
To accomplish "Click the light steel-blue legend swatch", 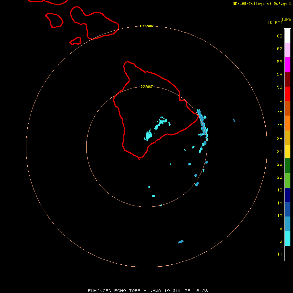I will (x=287, y=224).
